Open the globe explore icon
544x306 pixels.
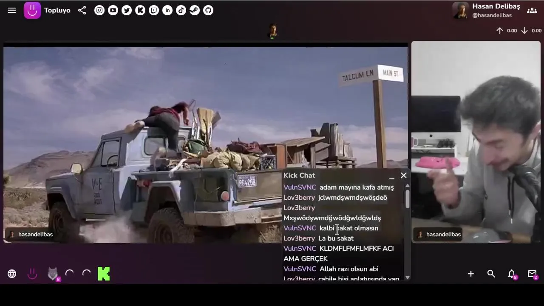pos(12,274)
